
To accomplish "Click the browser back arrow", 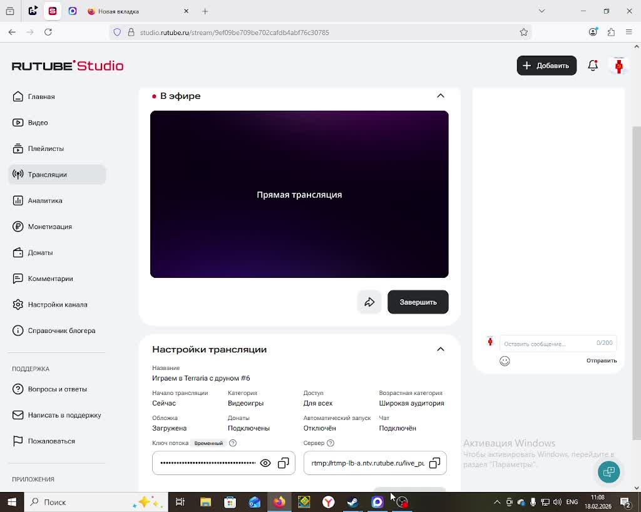I will [x=12, y=33].
